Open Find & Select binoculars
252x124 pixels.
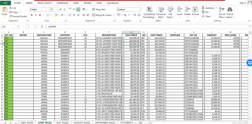tap(230, 13)
